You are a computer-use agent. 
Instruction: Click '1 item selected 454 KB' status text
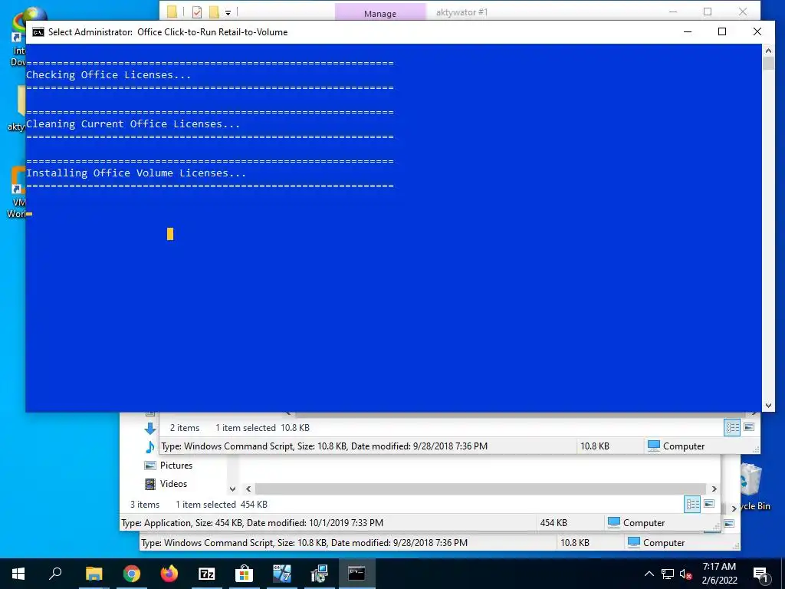222,505
